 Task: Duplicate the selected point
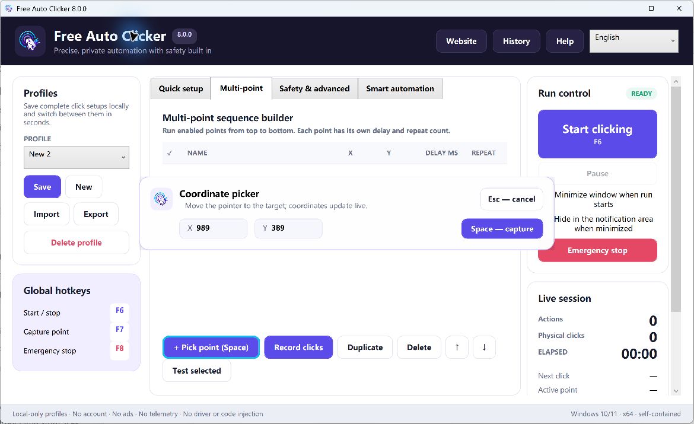coord(365,348)
